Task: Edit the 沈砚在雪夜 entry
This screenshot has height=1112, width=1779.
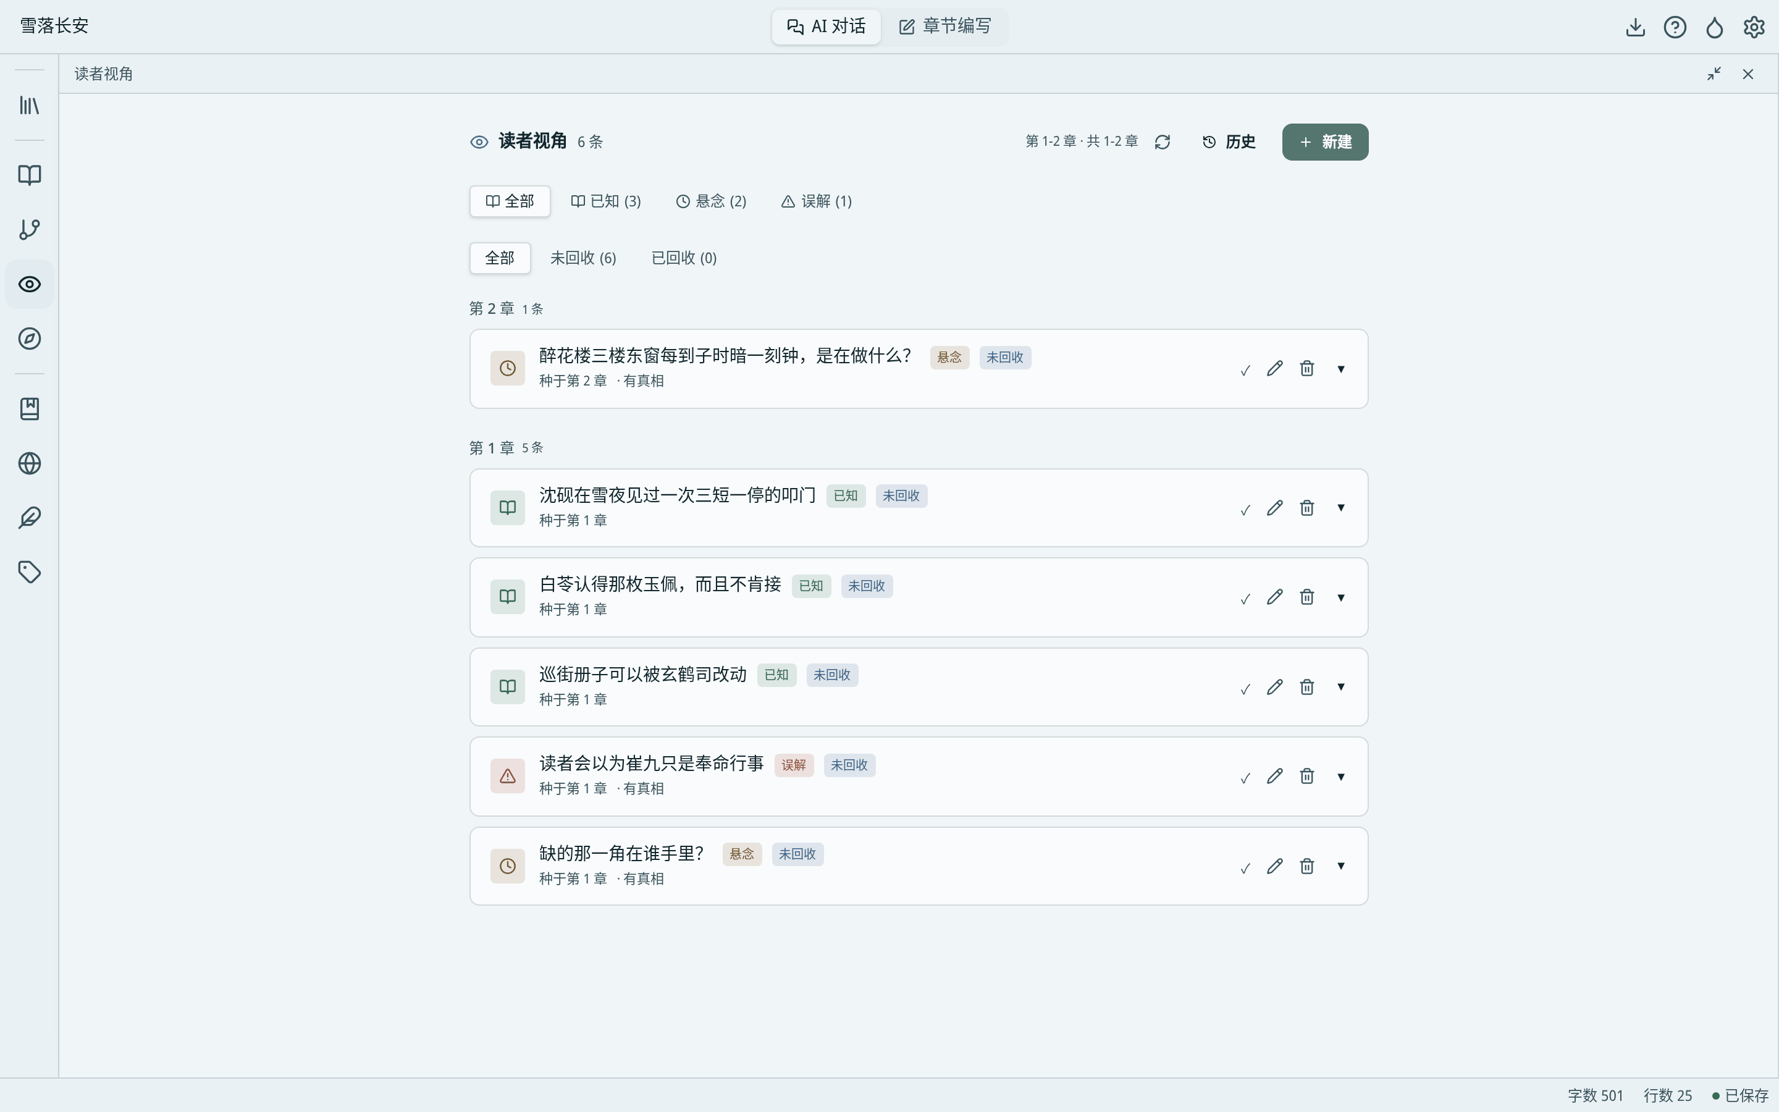Action: pos(1275,508)
